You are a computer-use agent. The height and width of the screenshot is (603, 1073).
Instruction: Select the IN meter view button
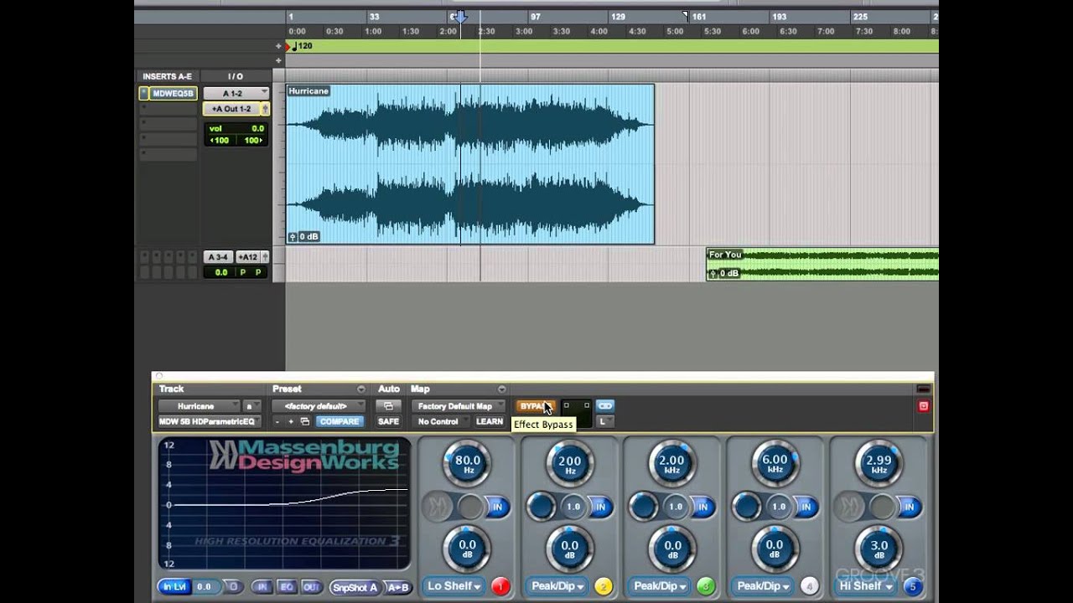click(x=262, y=587)
